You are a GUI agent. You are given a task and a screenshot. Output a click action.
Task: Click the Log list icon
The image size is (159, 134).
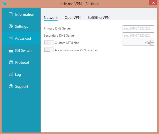11,74
